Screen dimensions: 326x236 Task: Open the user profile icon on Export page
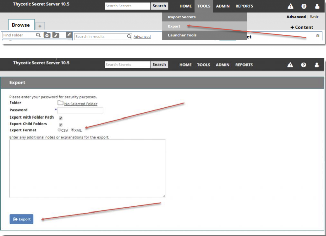317,65
